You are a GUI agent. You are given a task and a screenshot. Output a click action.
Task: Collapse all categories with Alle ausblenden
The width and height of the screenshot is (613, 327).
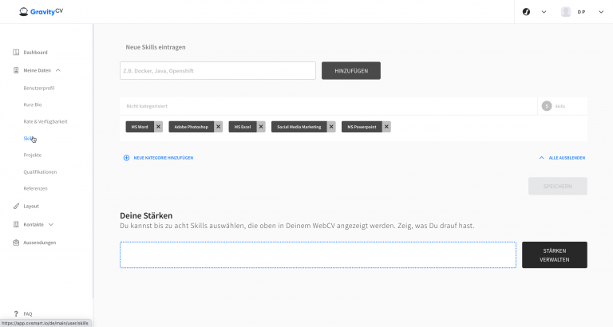[x=563, y=158]
